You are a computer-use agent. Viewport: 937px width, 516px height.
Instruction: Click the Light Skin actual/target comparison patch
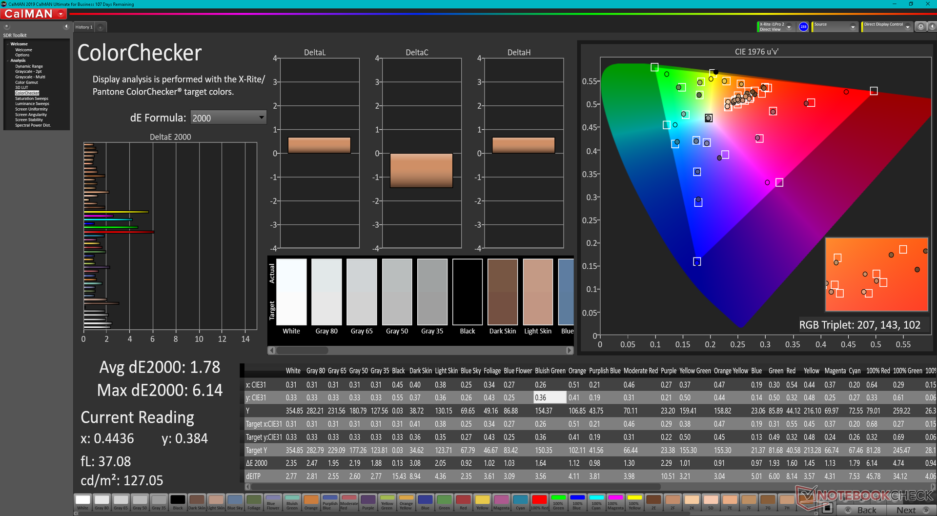[x=538, y=292]
